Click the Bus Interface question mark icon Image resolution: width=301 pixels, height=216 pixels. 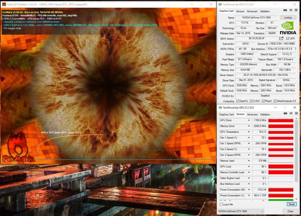click(x=295, y=49)
